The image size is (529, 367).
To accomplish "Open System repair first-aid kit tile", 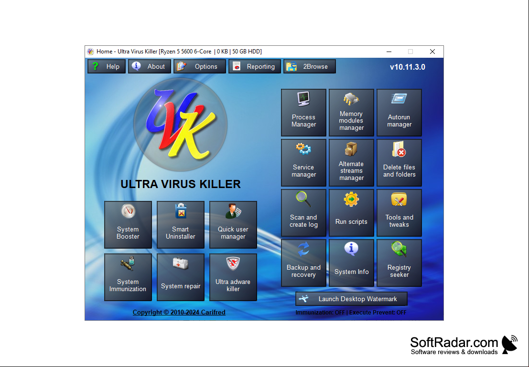I will (x=181, y=277).
